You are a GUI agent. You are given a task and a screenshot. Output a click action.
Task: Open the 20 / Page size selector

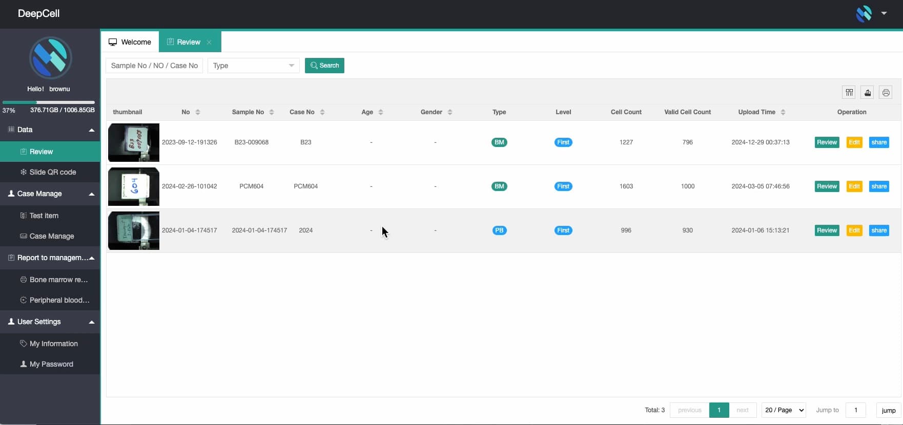pyautogui.click(x=784, y=410)
